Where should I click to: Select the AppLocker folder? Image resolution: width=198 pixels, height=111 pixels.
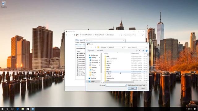[x=109, y=61]
